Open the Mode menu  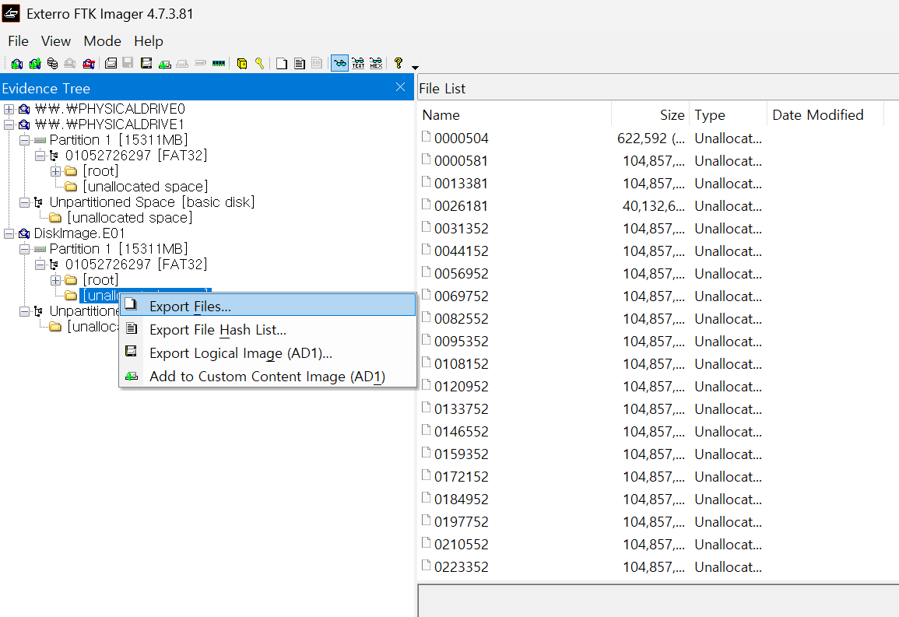pos(102,41)
